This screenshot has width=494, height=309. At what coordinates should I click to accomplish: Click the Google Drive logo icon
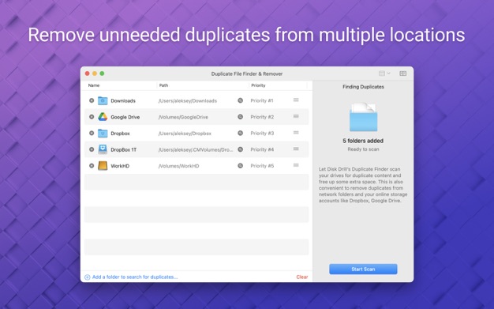click(103, 117)
